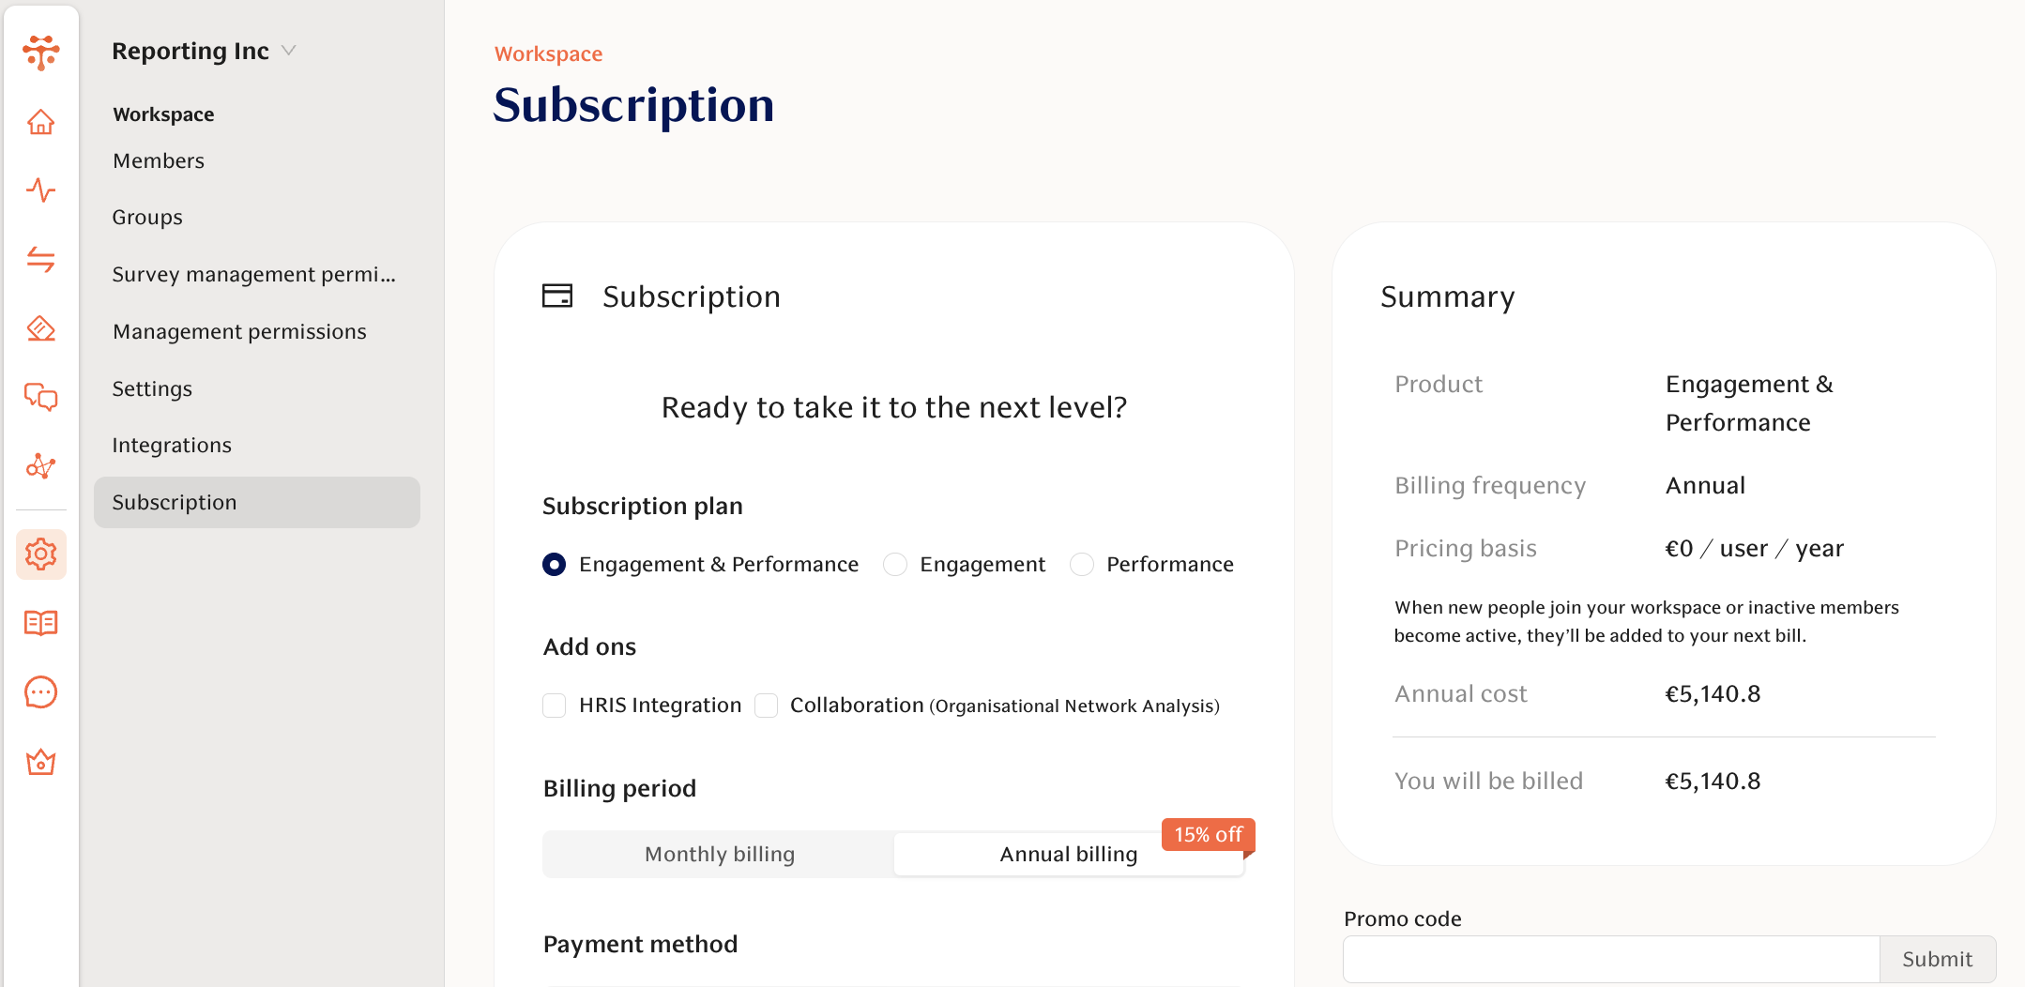Open the network analysis graph icon
The height and width of the screenshot is (987, 2025).
pyautogui.click(x=41, y=466)
